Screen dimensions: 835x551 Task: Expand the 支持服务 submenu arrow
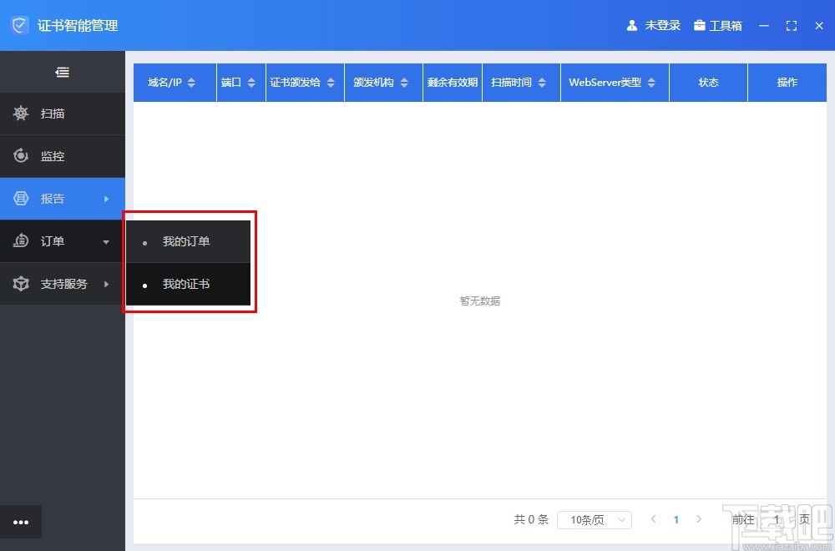coord(107,284)
